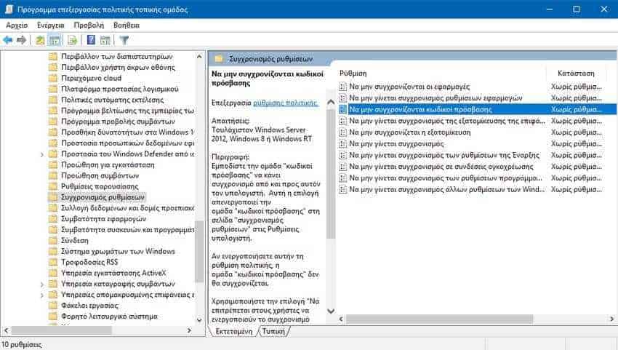Toggle the Show/Hide action pane icon
The image size is (618, 350).
point(105,40)
